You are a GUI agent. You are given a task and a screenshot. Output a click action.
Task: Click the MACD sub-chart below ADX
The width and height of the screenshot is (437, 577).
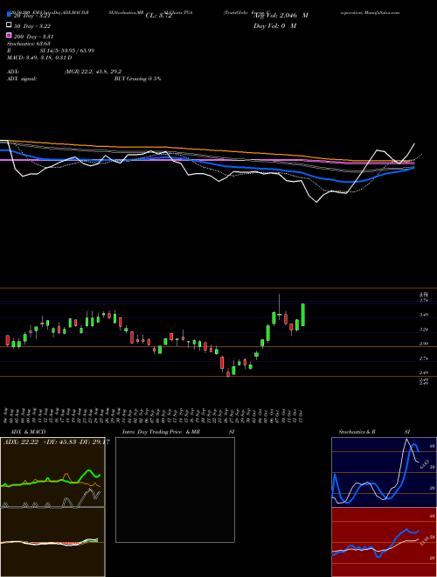tap(52, 542)
